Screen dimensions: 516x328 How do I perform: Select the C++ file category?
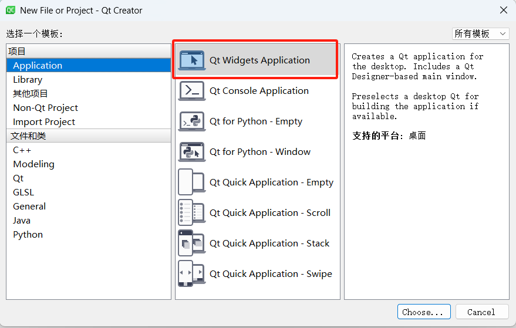89,150
